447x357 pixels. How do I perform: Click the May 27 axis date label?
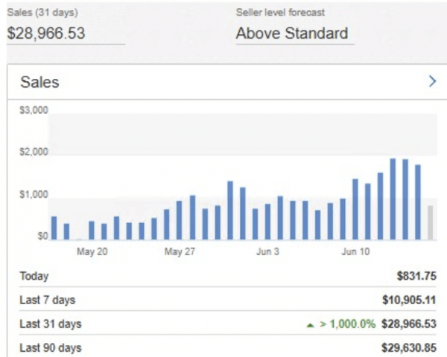click(180, 252)
